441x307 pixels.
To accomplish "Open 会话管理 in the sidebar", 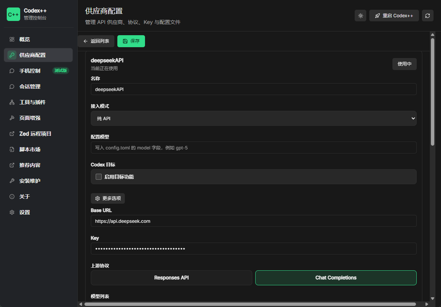I will point(38,87).
